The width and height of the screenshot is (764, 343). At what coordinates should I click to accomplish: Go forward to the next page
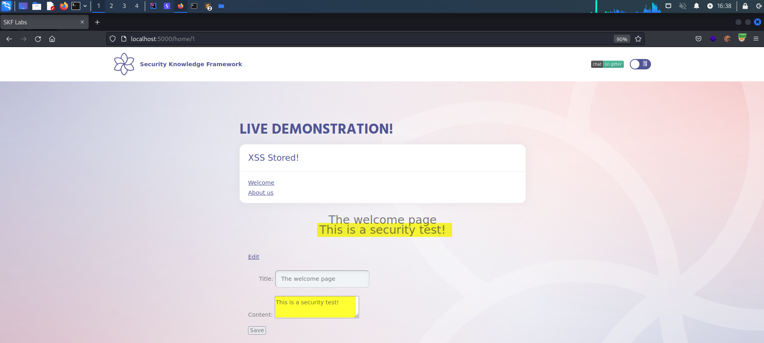click(24, 39)
